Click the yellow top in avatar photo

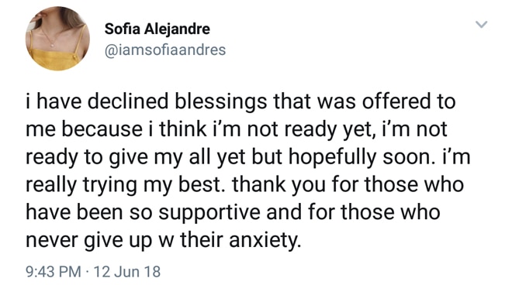[x=56, y=58]
